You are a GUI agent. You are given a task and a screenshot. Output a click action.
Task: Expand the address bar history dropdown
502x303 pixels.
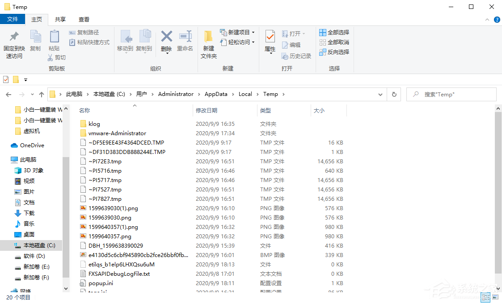click(x=381, y=94)
